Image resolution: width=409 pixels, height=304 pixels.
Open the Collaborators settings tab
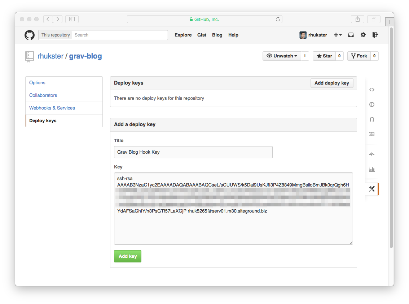(64, 95)
